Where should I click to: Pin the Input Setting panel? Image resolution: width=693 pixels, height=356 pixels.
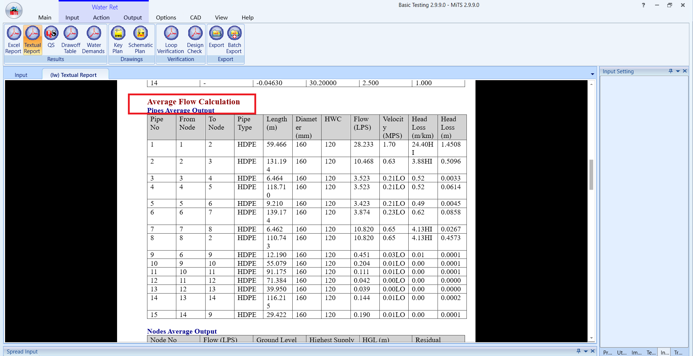[x=671, y=71]
